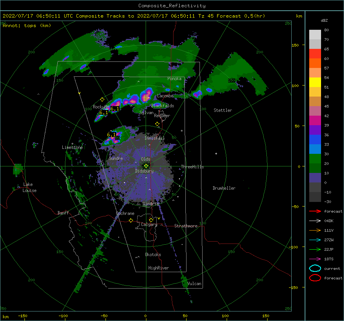Click the Banff label
This screenshot has height=321, width=344.
pyautogui.click(x=63, y=213)
